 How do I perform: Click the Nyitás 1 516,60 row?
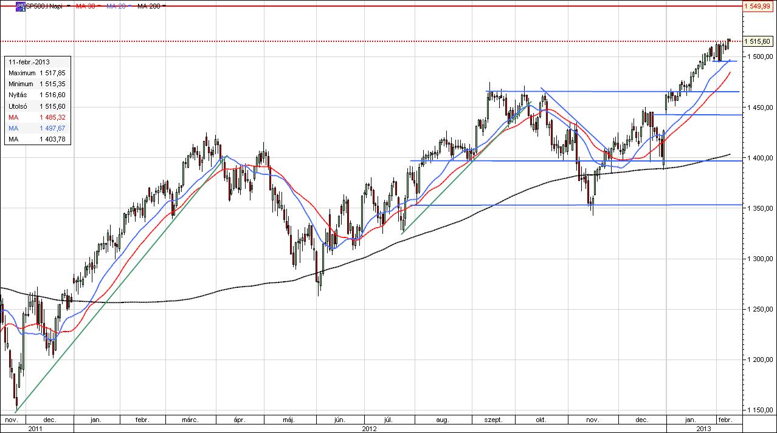pyautogui.click(x=37, y=95)
